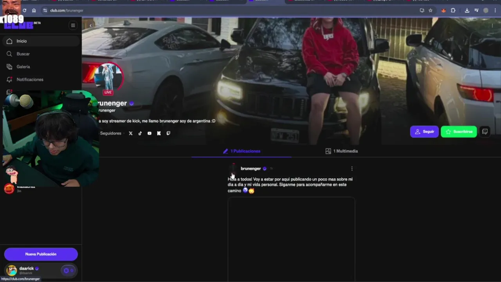501x282 pixels.
Task: Click the Seguir button
Action: [424, 132]
